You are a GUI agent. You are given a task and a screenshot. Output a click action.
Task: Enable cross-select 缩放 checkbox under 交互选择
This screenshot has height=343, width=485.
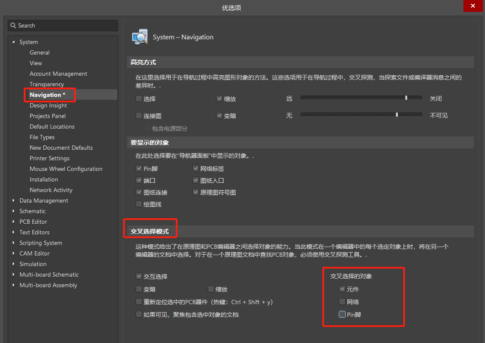click(211, 289)
